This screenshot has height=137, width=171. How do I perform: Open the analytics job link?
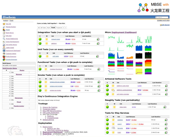tap(120, 120)
